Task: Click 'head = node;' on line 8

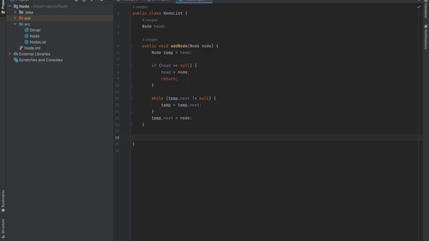Action: (x=175, y=72)
